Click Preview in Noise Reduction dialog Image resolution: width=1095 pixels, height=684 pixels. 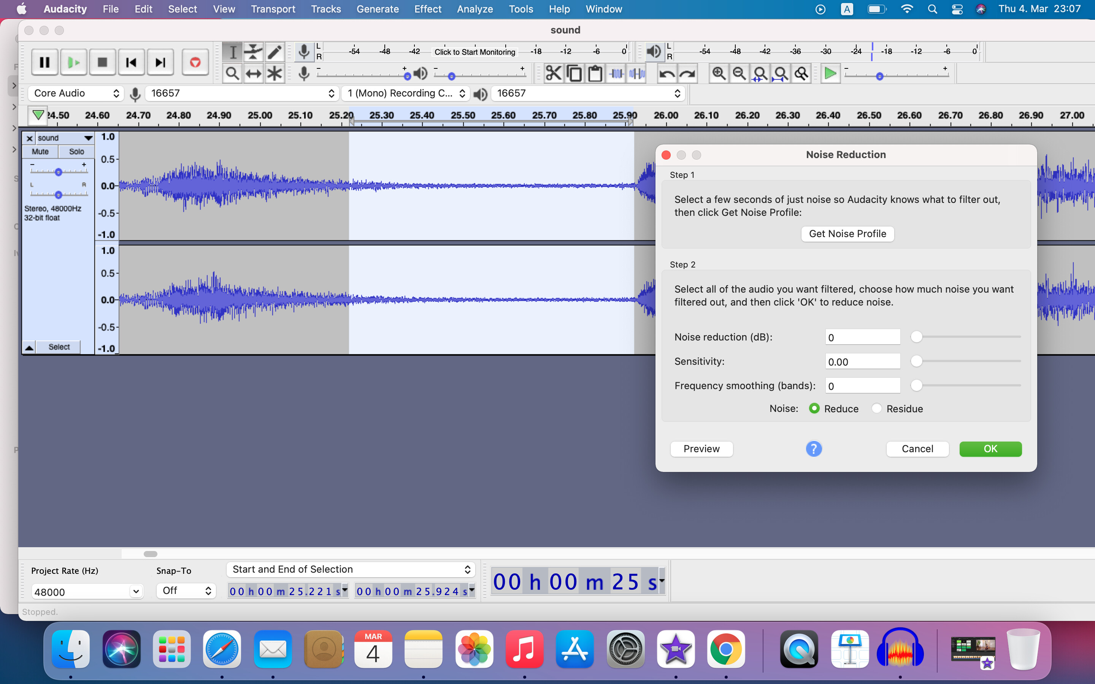pos(701,449)
